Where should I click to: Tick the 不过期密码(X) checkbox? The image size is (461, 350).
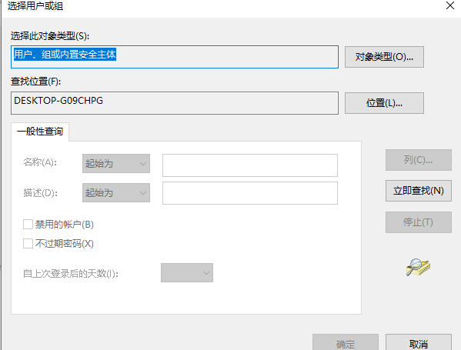click(x=28, y=244)
